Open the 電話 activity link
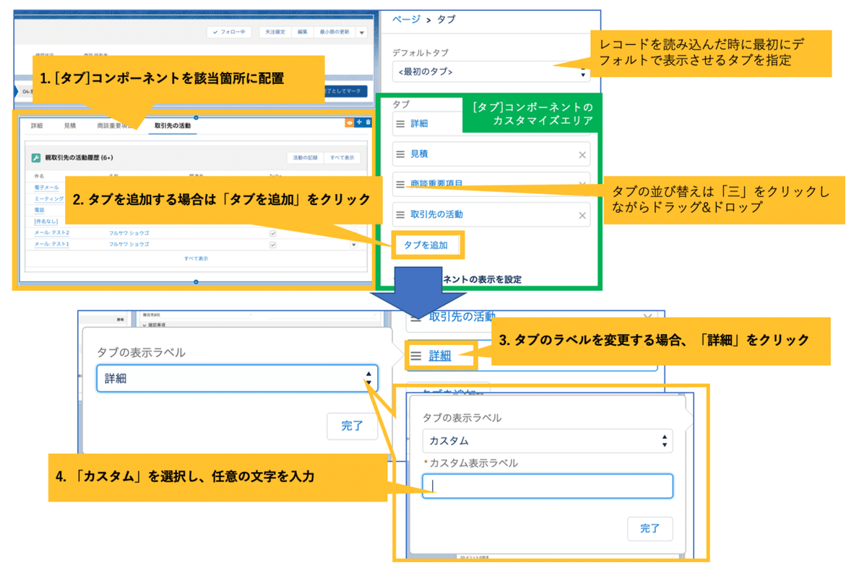Viewport: 867px width, 573px height. [39, 210]
